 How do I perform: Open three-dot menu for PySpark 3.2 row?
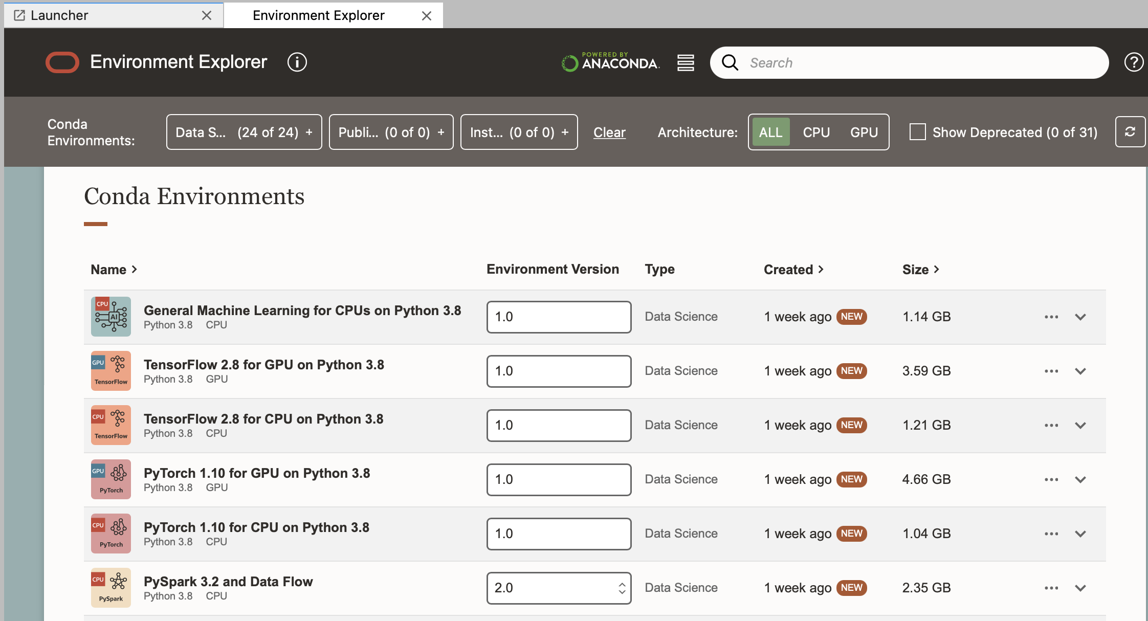point(1051,588)
